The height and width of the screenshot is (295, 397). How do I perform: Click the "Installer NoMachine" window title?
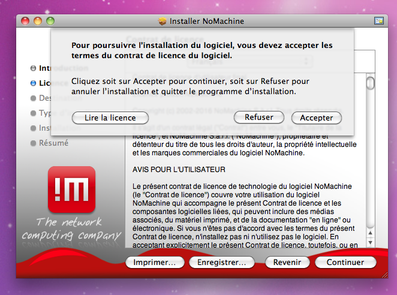click(207, 21)
